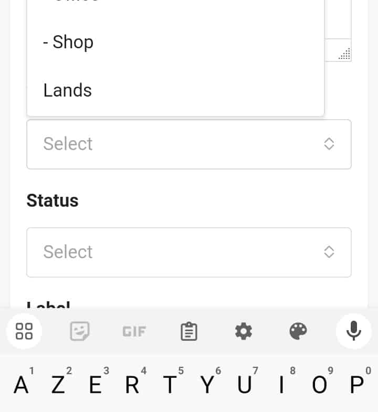
Task: Select the "- Shop" option
Action: (x=68, y=42)
